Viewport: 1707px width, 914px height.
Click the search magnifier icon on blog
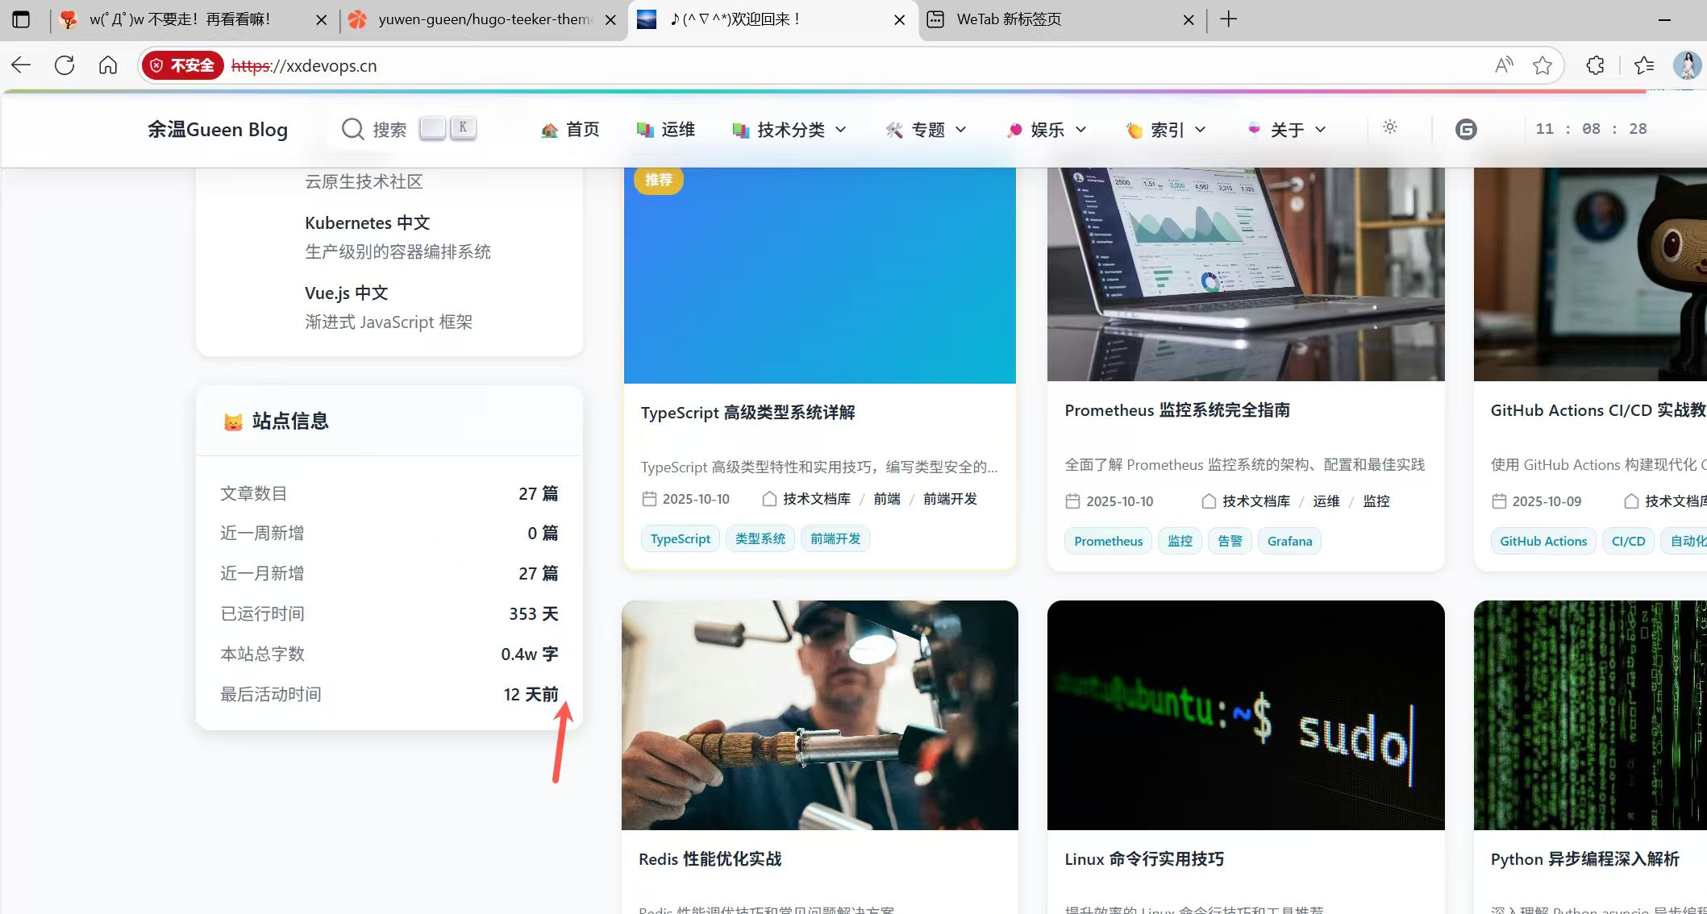352,129
